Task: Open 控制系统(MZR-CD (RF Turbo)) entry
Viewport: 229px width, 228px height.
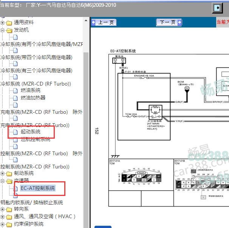Action: click(x=35, y=167)
